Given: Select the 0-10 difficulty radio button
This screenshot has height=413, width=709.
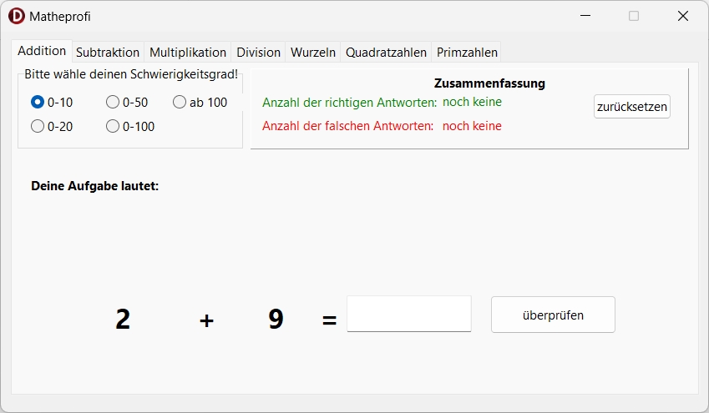Looking at the screenshot, I should (x=38, y=103).
